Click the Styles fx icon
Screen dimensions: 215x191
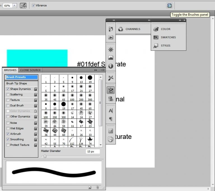pos(156,46)
